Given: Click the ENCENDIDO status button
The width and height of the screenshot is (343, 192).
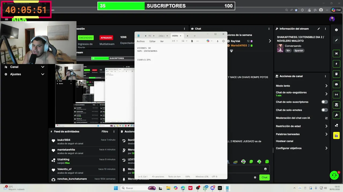Looking at the screenshot, I should pos(86,38).
